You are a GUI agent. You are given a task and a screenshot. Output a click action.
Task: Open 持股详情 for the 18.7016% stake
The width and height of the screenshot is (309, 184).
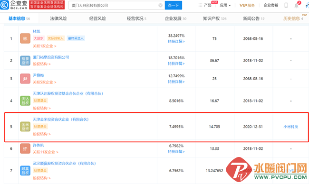click(176, 64)
